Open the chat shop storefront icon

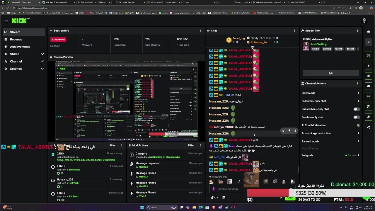tap(224, 198)
